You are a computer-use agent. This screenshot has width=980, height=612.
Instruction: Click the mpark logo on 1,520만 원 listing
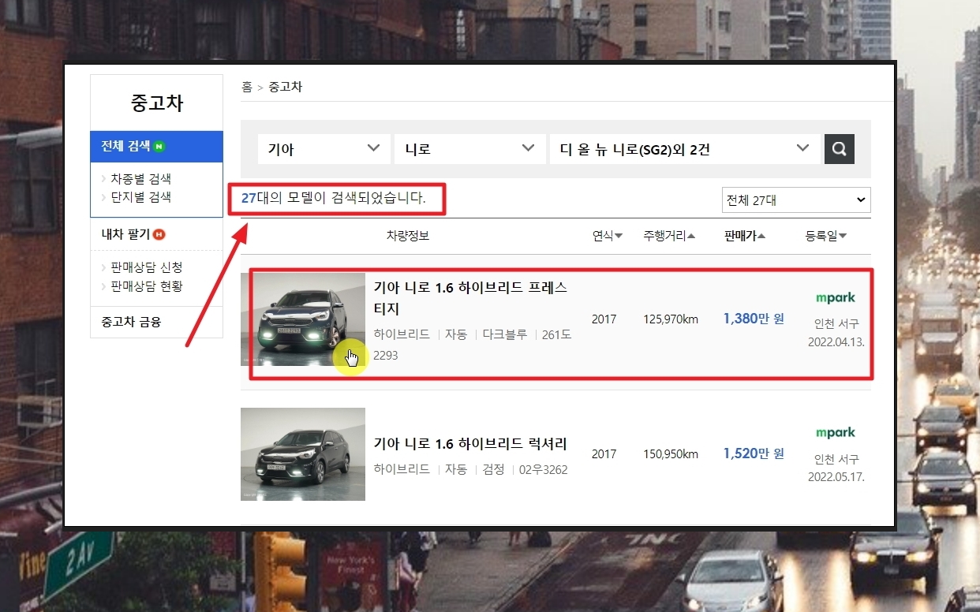coord(836,433)
